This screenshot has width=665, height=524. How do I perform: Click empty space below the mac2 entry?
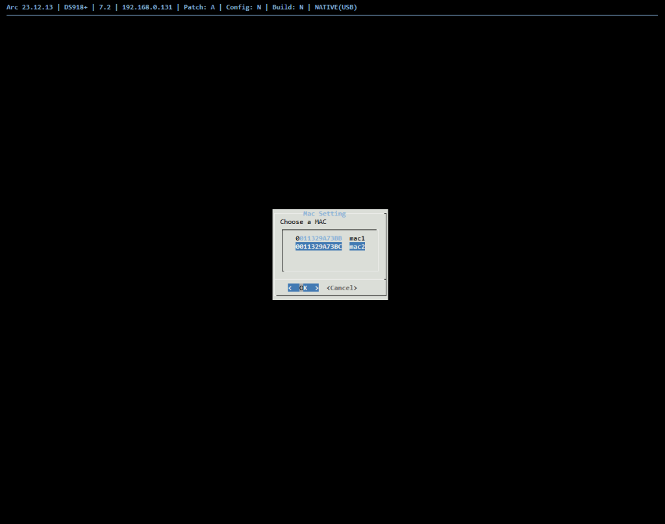(330, 260)
